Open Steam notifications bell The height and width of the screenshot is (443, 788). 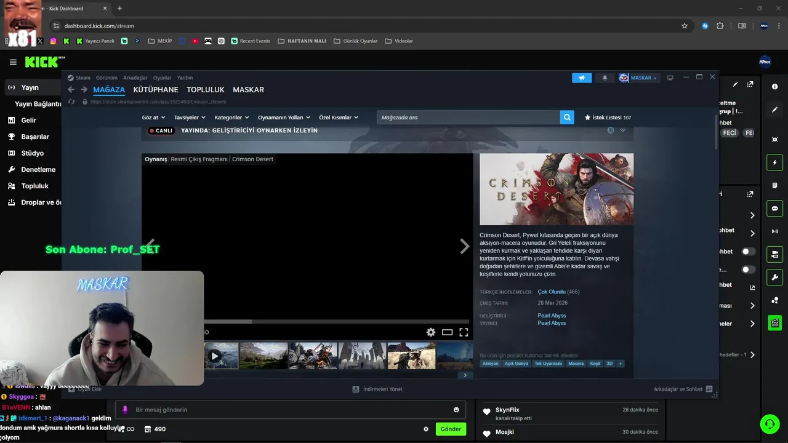605,78
